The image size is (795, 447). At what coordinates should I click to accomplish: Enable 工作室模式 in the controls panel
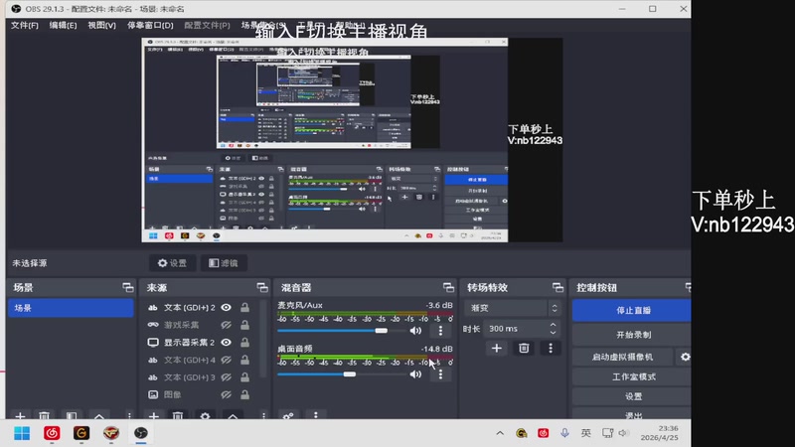632,376
